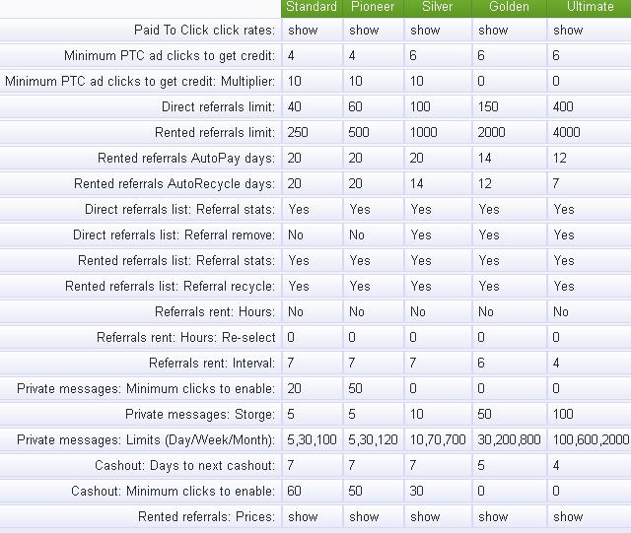Click Ultimate private message limits 100,600,2000
This screenshot has width=631, height=533.
[x=591, y=439]
